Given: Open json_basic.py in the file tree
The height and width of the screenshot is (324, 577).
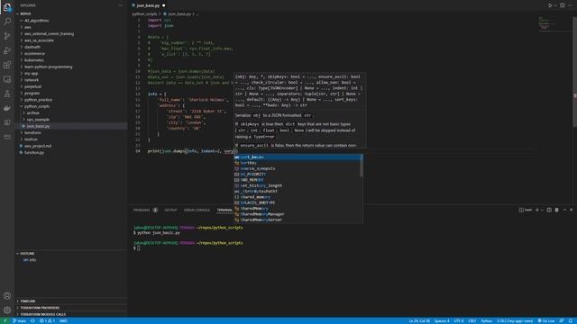Looking at the screenshot, I should (71, 126).
